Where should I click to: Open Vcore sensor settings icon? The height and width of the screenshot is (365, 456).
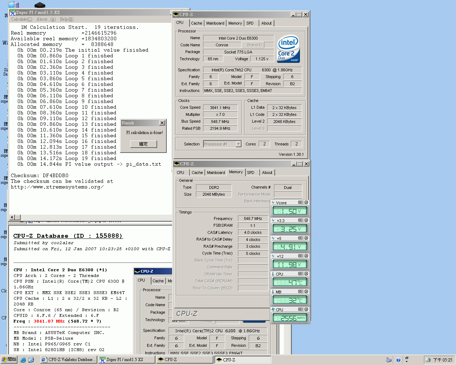tap(301, 202)
